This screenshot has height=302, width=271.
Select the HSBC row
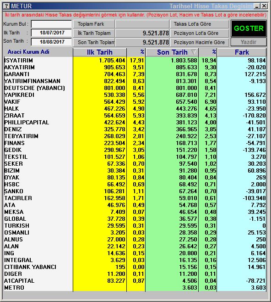(135, 185)
